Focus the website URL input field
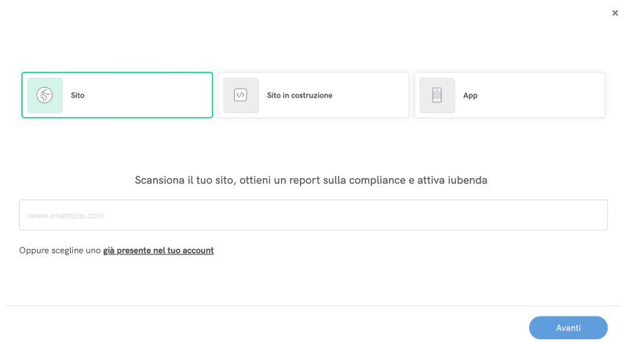Image resolution: width=628 pixels, height=344 pixels. (313, 215)
